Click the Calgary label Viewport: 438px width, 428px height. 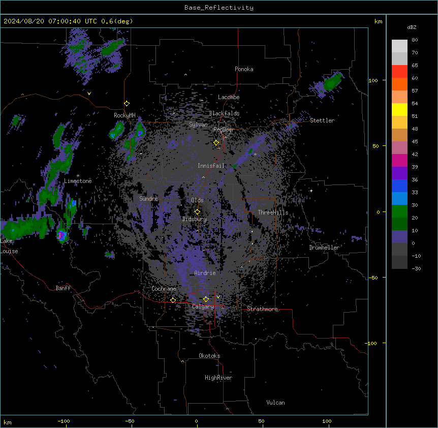tap(203, 307)
